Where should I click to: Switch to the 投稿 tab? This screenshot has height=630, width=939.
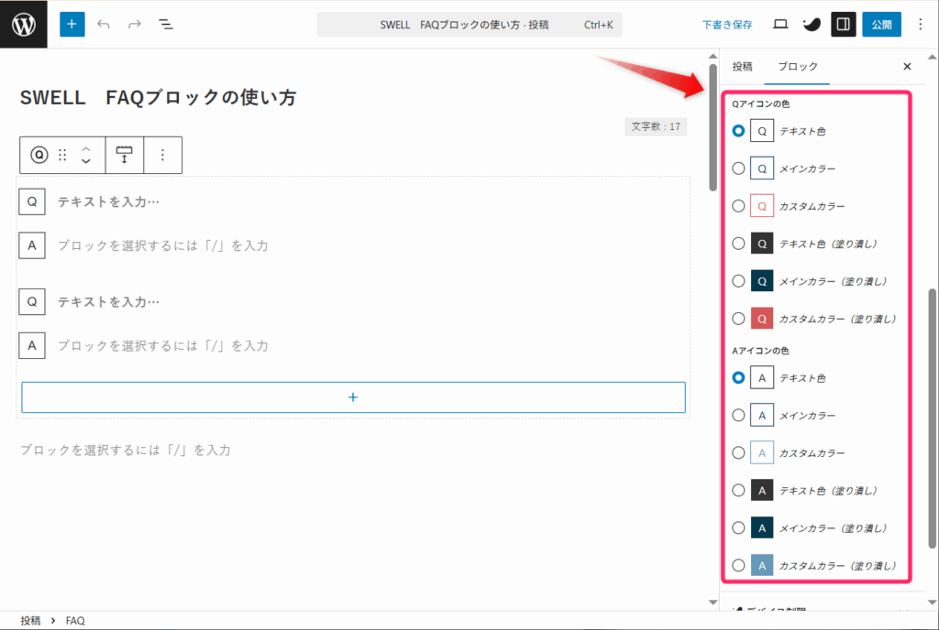click(x=742, y=67)
